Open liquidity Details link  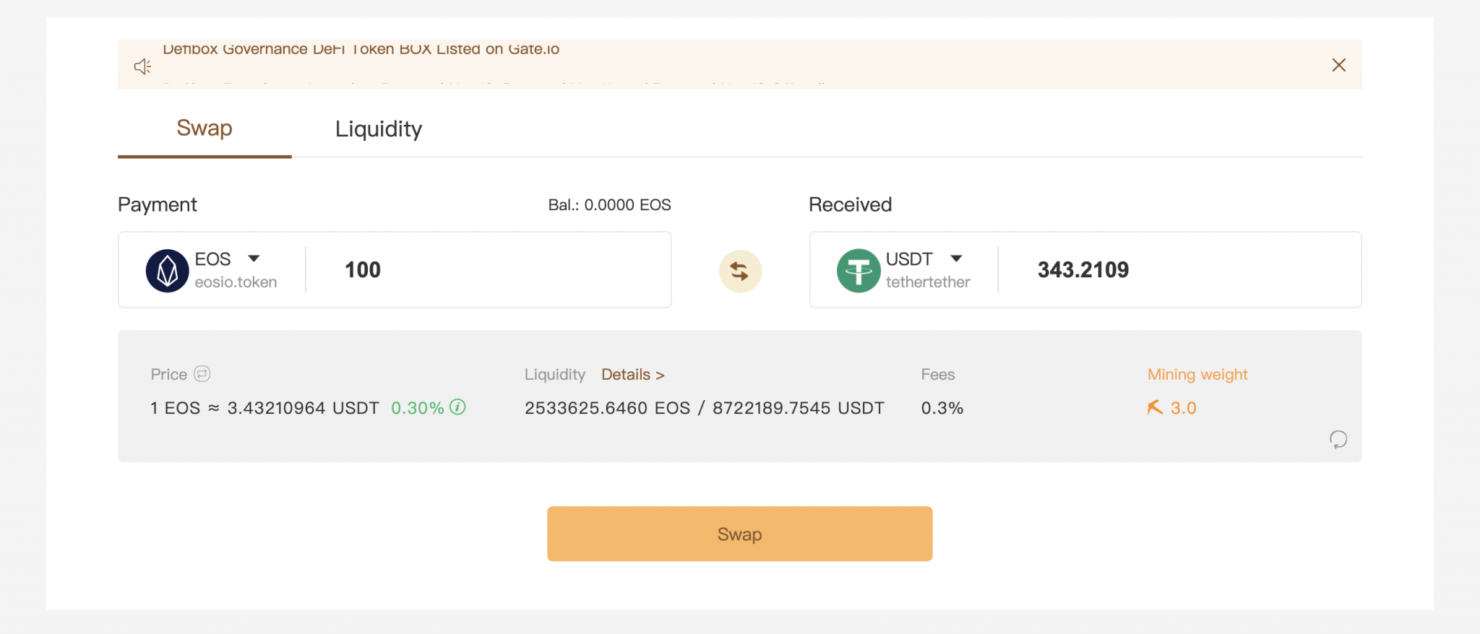[632, 375]
